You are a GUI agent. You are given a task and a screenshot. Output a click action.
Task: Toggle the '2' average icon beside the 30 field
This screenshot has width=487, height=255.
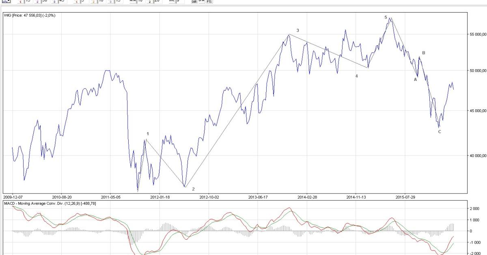[x=37, y=2]
